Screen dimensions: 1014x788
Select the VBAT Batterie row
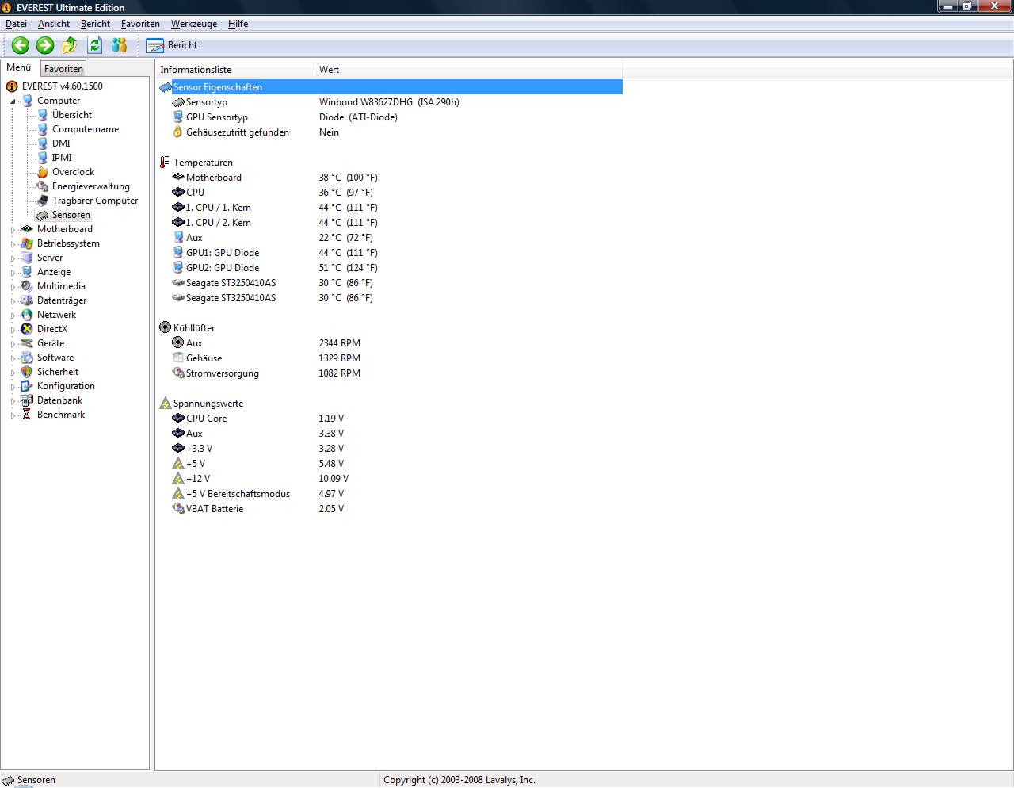tap(391, 509)
